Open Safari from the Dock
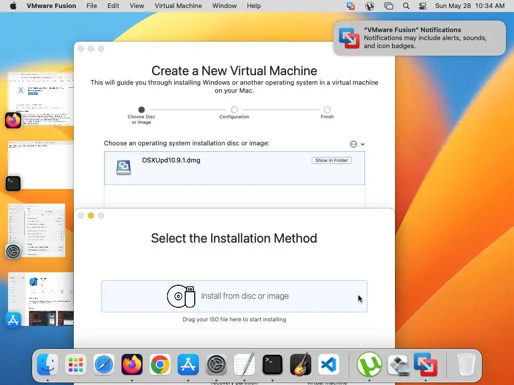This screenshot has width=514, height=385. (x=104, y=364)
